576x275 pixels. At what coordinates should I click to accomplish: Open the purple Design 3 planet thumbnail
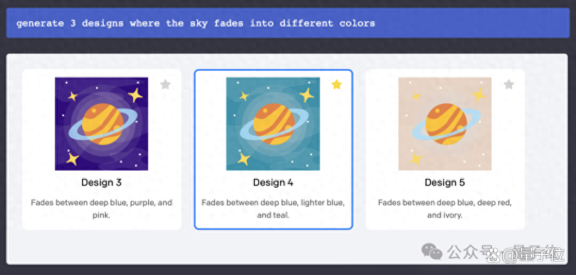(x=102, y=123)
